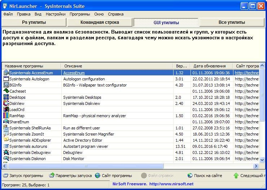Click date 24.03.2010 19:43:14 cell
This screenshot has height=190, width=267.
tap(211, 103)
